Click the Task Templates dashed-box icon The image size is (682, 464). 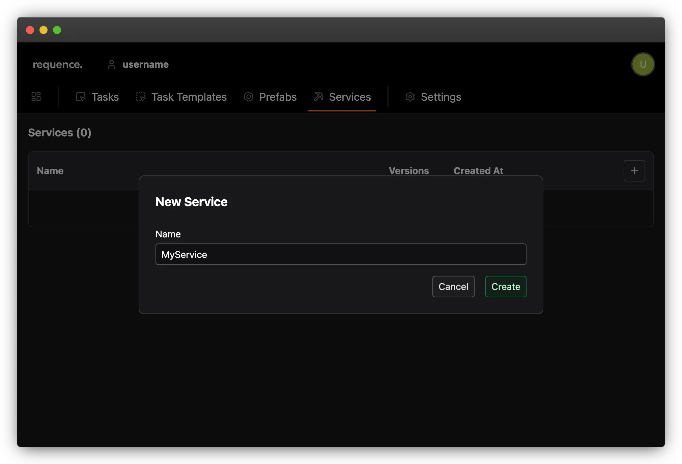click(x=141, y=97)
